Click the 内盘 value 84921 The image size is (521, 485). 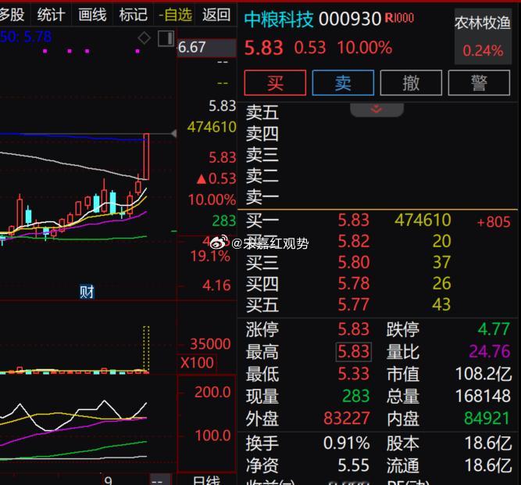click(487, 419)
